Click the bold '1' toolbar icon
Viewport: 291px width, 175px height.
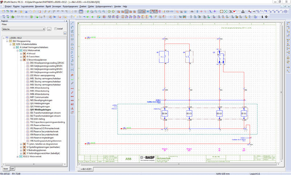262,17
